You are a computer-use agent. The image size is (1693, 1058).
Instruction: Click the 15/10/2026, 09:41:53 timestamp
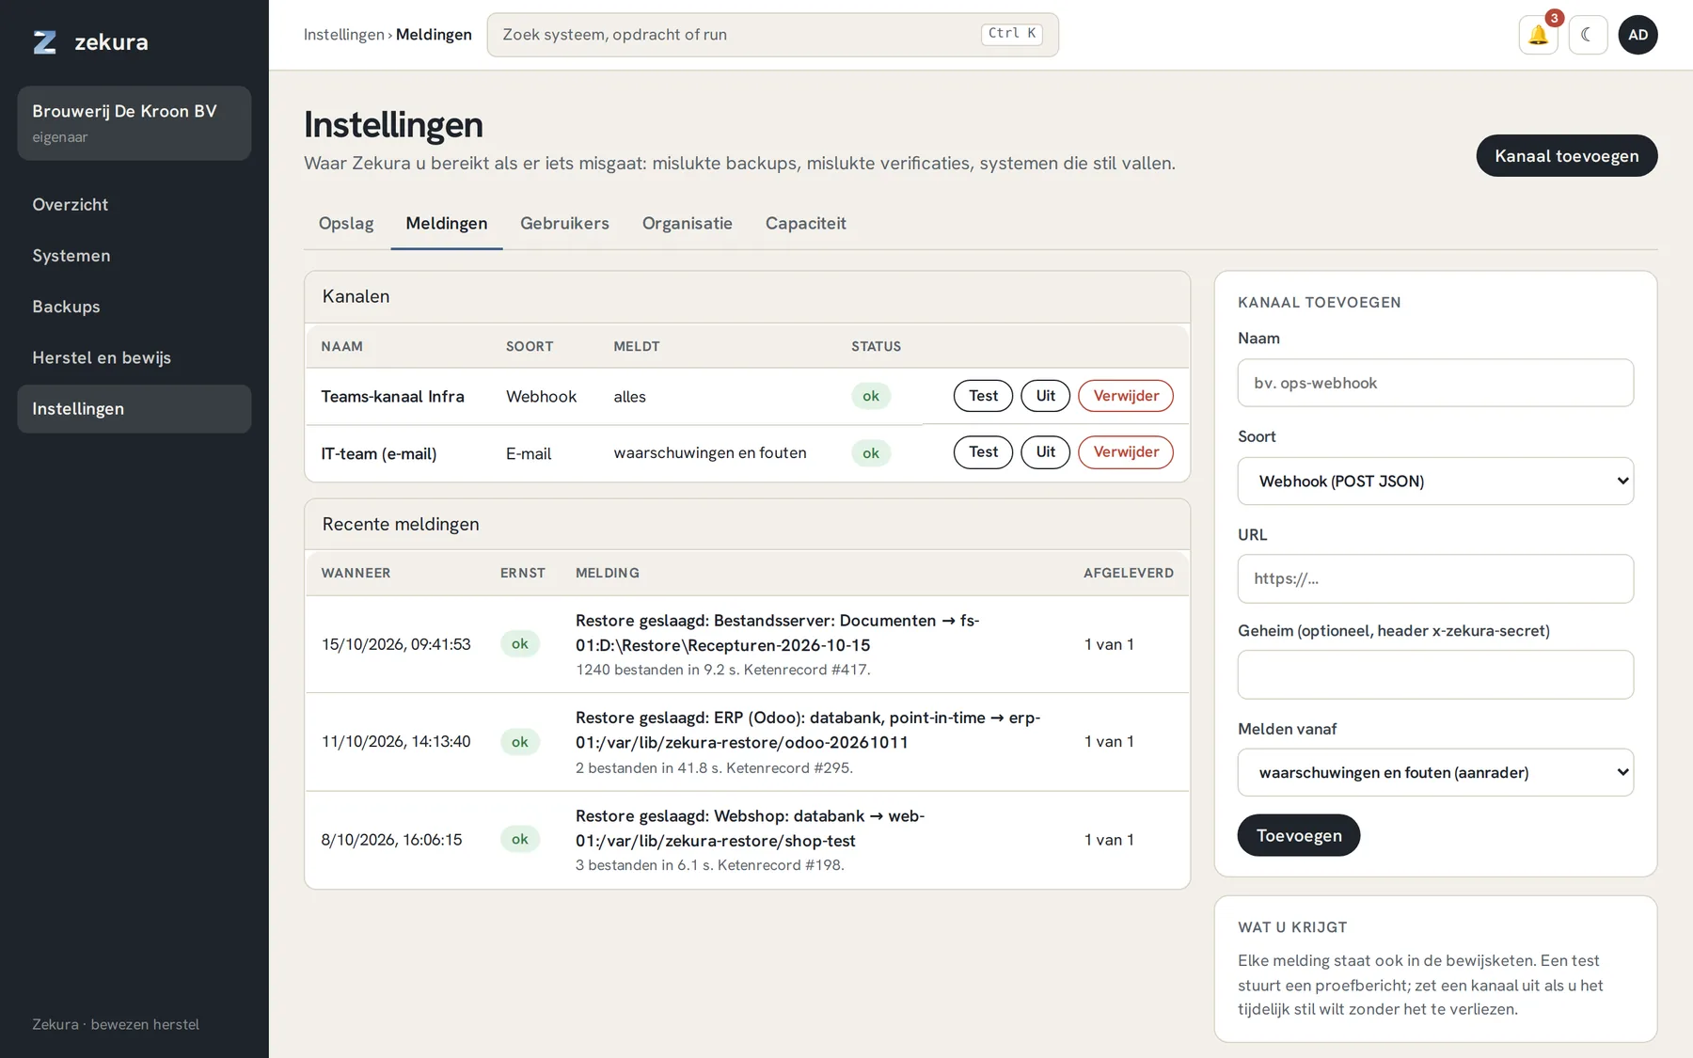pyautogui.click(x=396, y=644)
